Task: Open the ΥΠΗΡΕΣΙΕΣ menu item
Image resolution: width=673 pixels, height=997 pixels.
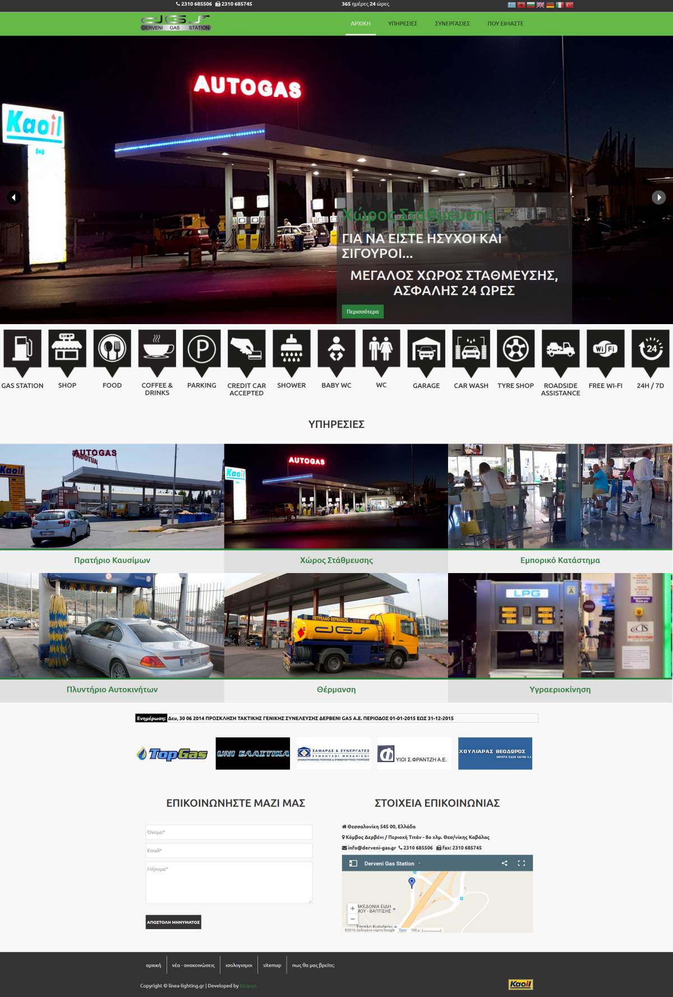Action: coord(403,24)
